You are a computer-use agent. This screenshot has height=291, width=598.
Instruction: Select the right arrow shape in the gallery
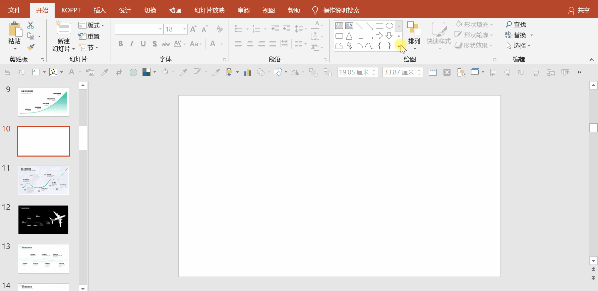(379, 36)
